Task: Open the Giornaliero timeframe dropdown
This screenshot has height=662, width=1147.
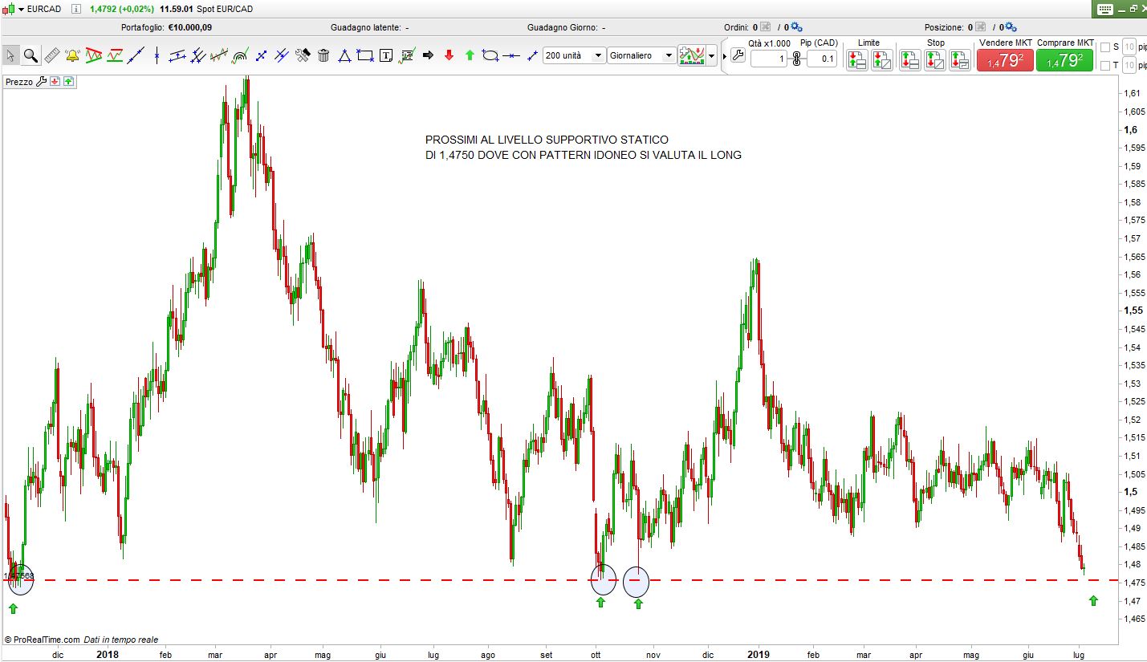Action: pos(641,56)
